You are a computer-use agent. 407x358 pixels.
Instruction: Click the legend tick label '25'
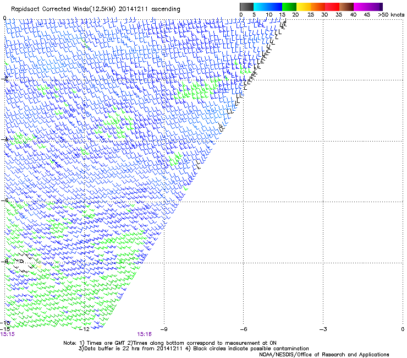(311, 15)
